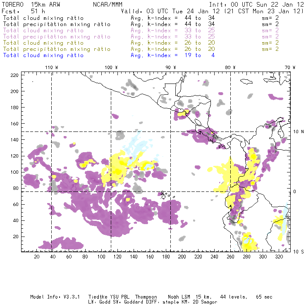Click the "40" tick on the vertical axis
The width and height of the screenshot is (306, 306).
click(16, 220)
